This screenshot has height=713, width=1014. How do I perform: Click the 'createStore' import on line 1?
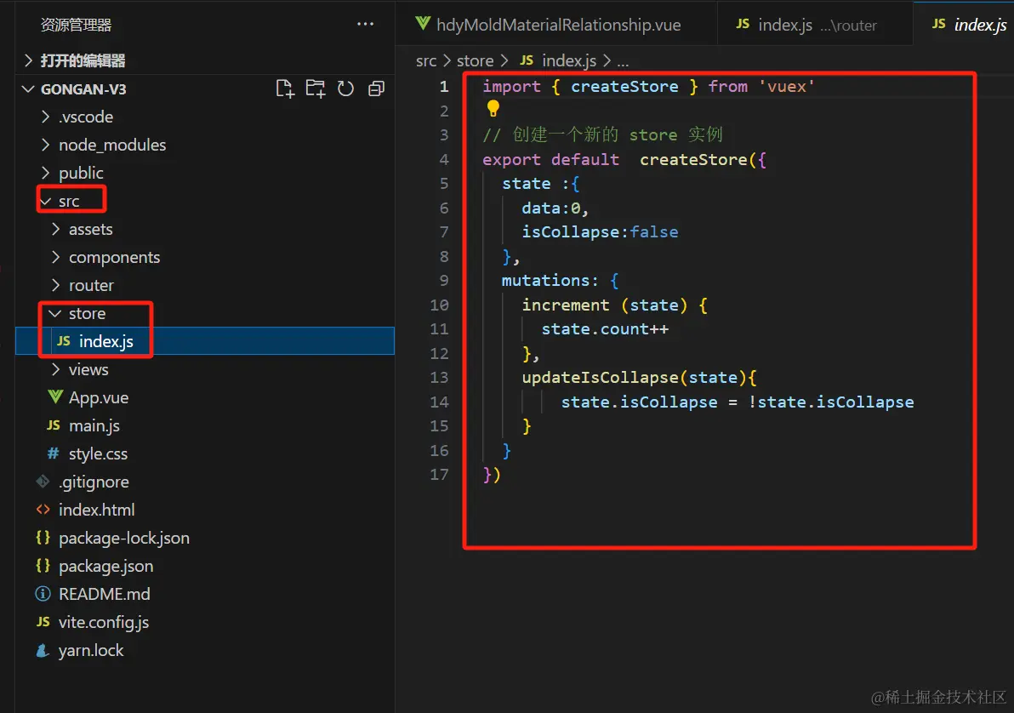coord(624,87)
